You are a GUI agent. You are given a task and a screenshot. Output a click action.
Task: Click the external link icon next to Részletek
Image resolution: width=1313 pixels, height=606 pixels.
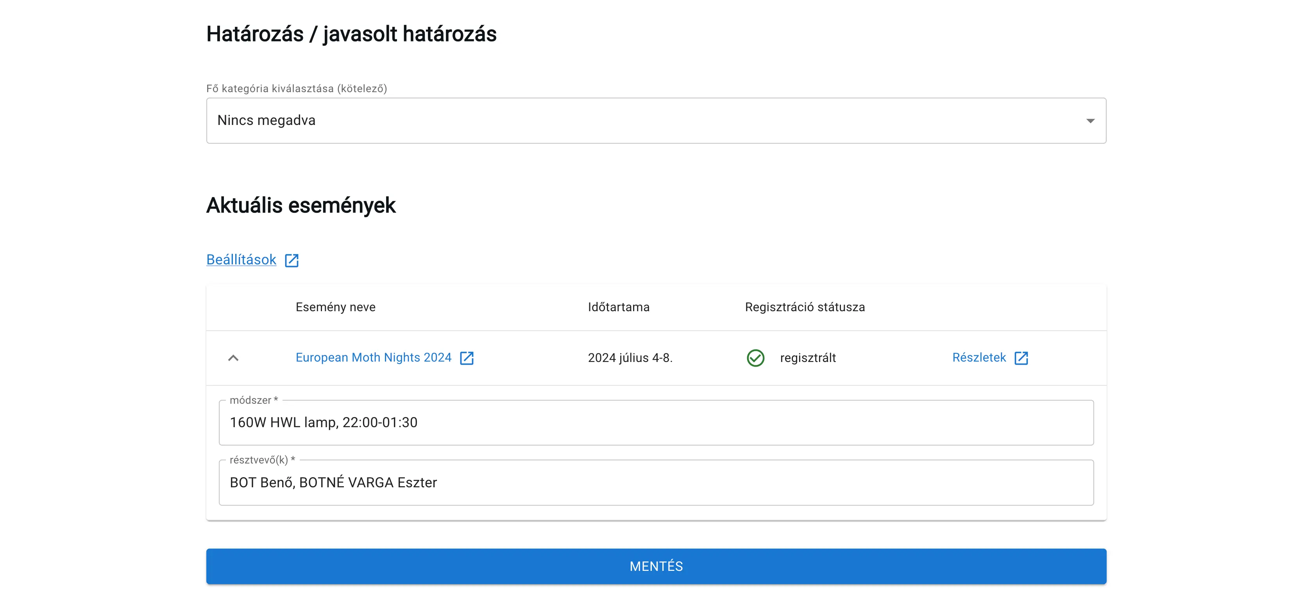point(1021,358)
